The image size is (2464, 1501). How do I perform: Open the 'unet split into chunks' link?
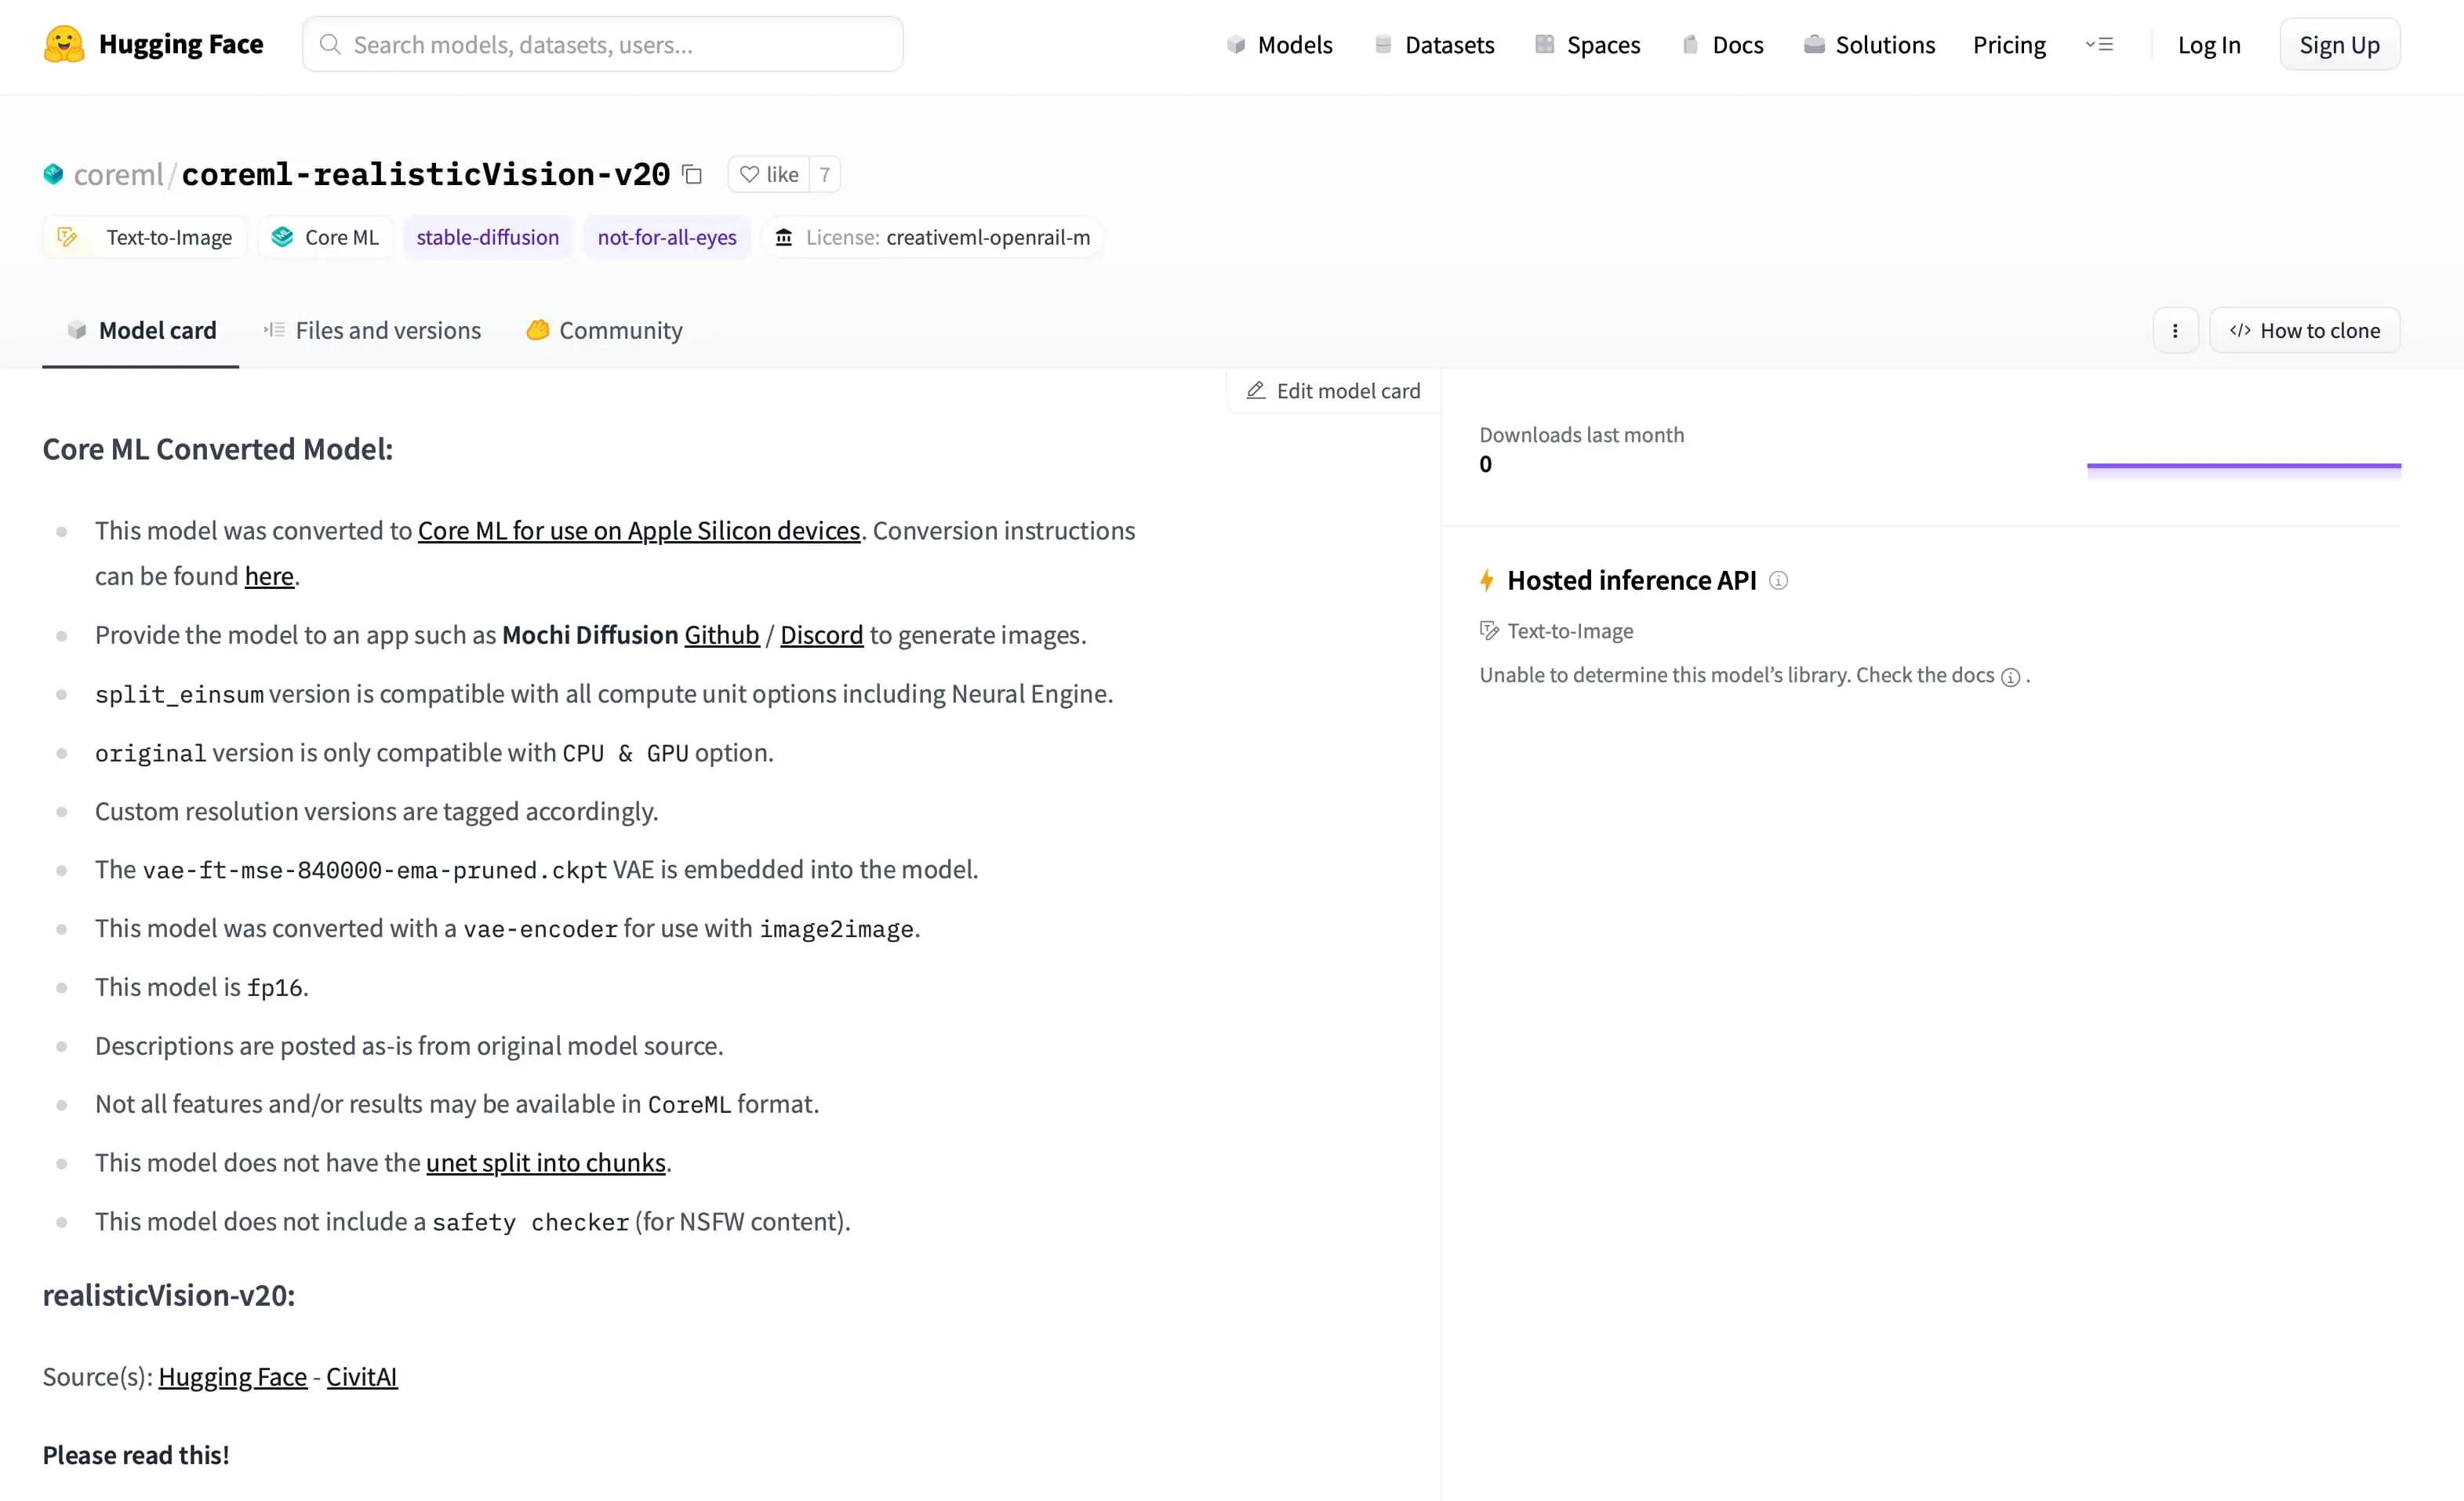(546, 1162)
